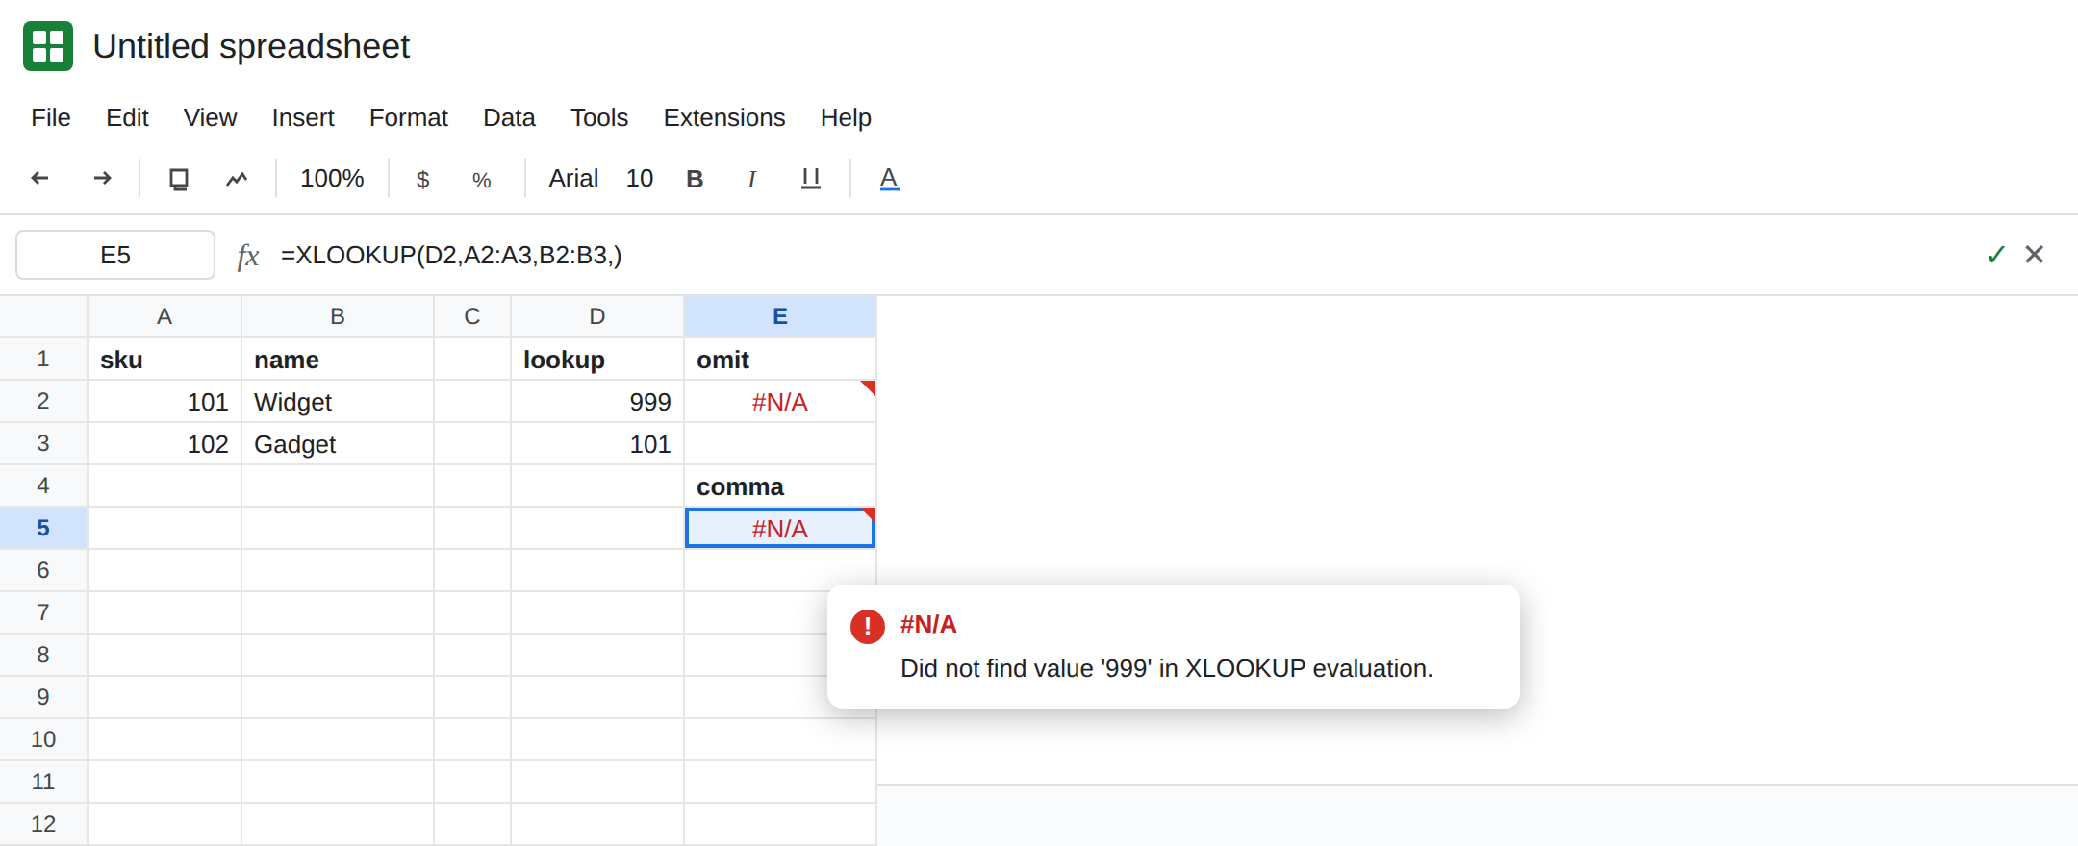Toggle bold formatting
Viewport: 2078px width, 846px height.
(695, 179)
